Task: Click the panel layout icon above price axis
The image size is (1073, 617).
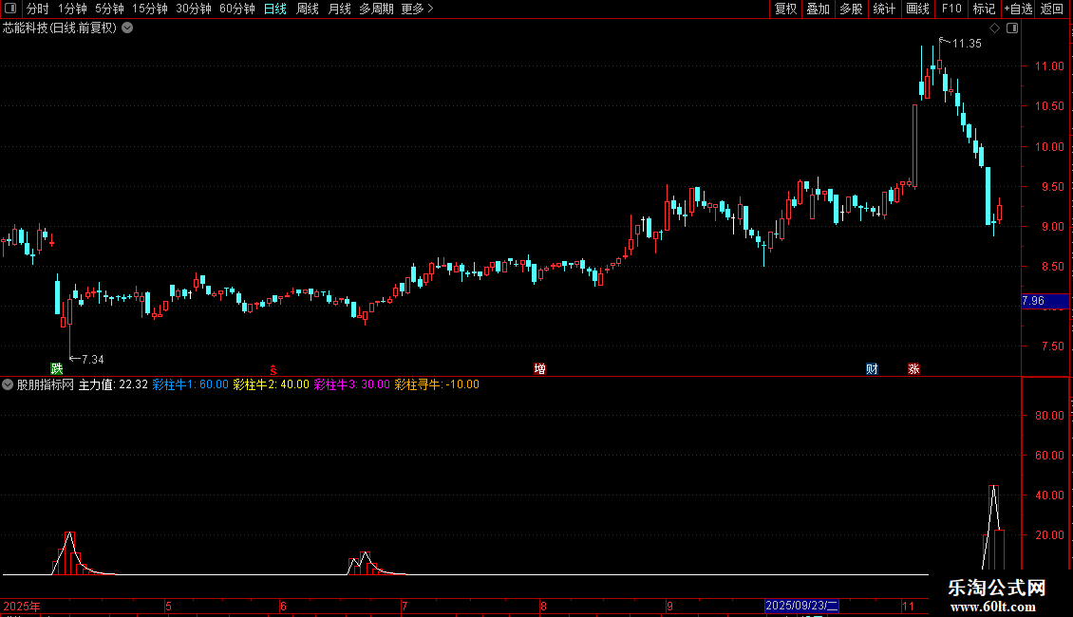Action: coord(1012,28)
